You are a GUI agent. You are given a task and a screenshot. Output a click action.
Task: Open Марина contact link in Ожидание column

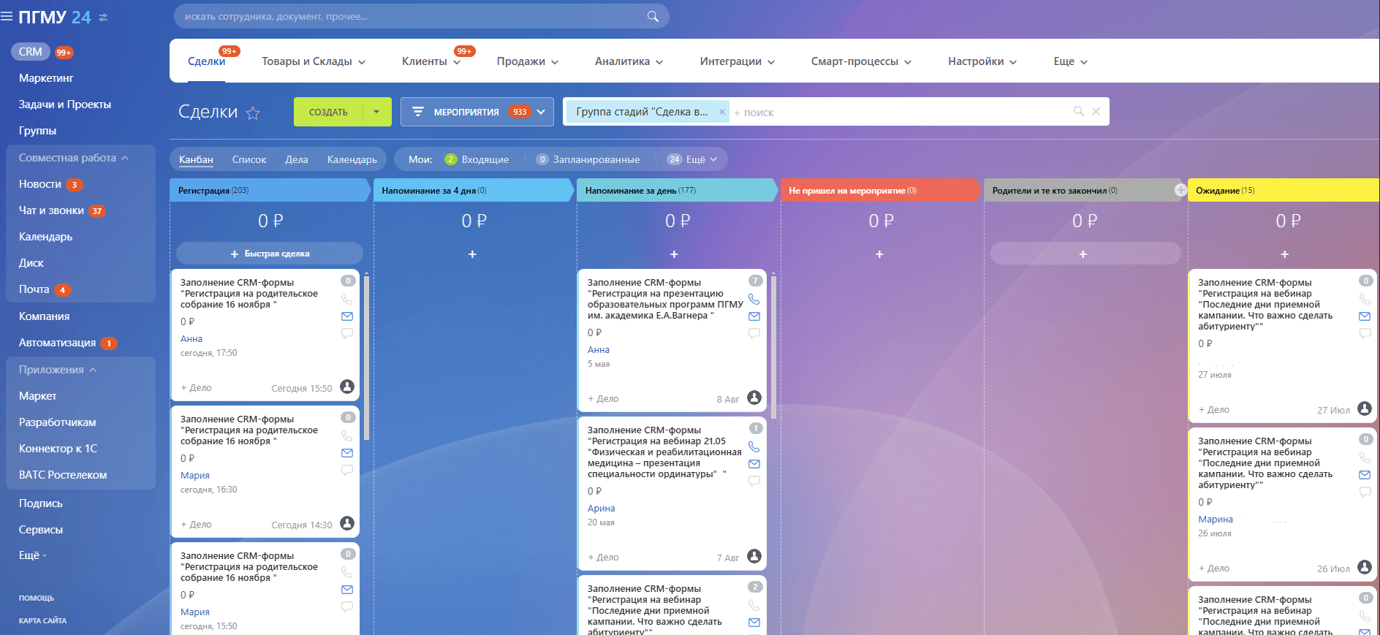click(1216, 519)
